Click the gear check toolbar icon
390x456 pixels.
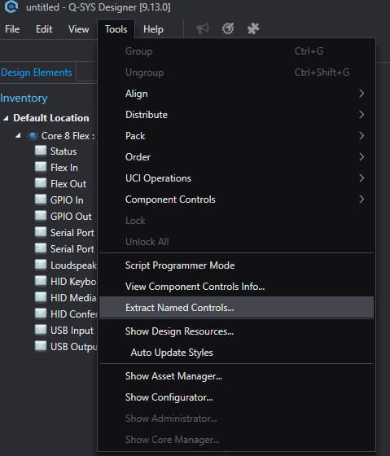228,28
